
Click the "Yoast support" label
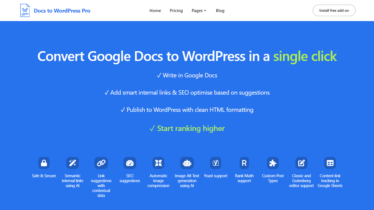coord(216,176)
